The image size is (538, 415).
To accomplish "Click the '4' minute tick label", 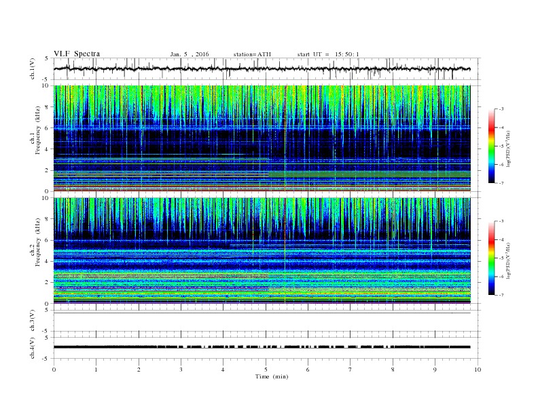I will tap(223, 370).
